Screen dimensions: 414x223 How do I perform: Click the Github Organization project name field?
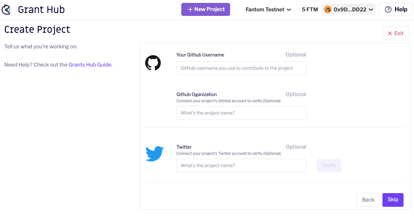(x=241, y=113)
